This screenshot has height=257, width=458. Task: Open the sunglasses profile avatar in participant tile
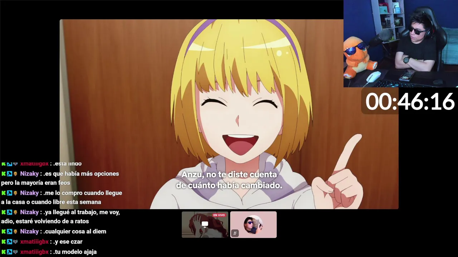[x=253, y=225]
